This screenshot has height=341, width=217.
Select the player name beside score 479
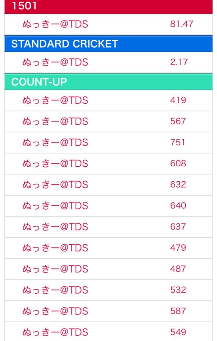click(x=55, y=248)
